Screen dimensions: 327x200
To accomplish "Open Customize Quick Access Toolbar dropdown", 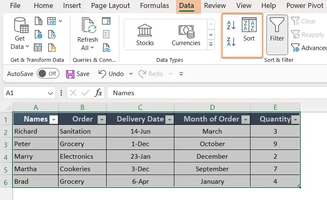I will [181, 74].
